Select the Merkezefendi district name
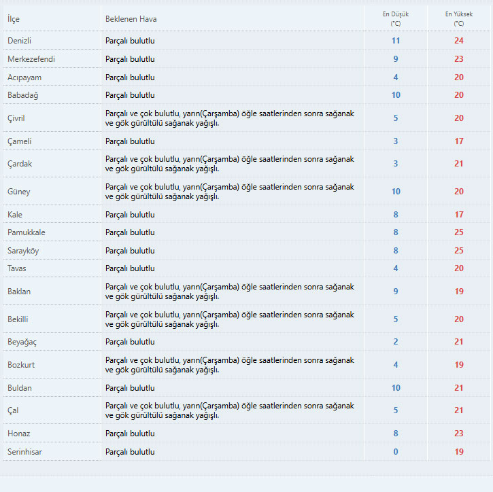The height and width of the screenshot is (492, 493). tap(31, 59)
